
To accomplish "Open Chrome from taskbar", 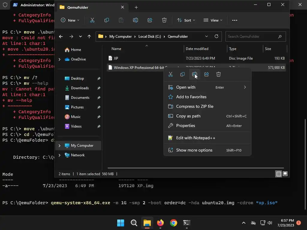I will coord(174,223).
